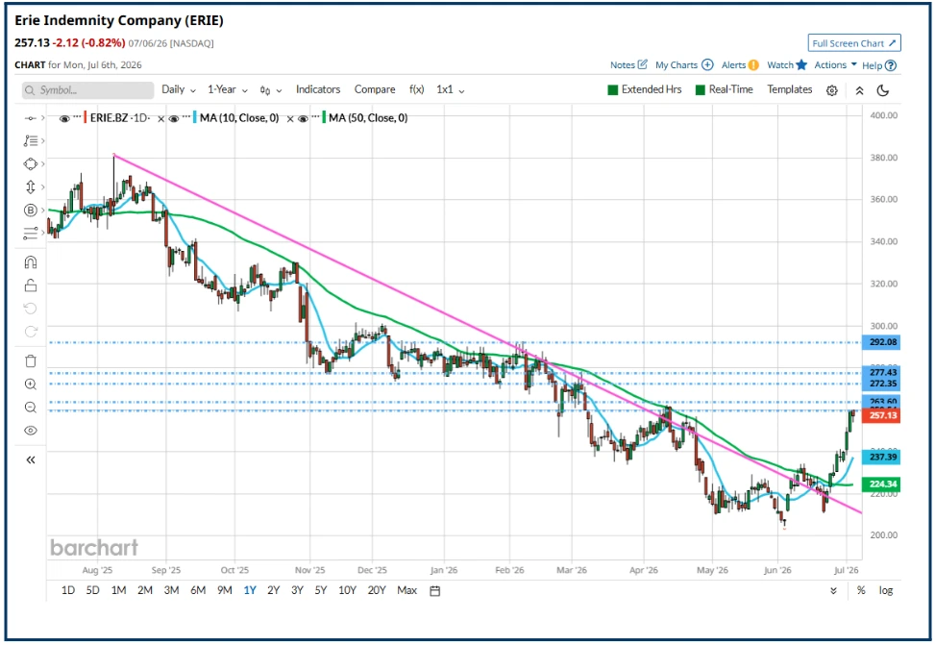Open the custom date range calendar

[435, 591]
